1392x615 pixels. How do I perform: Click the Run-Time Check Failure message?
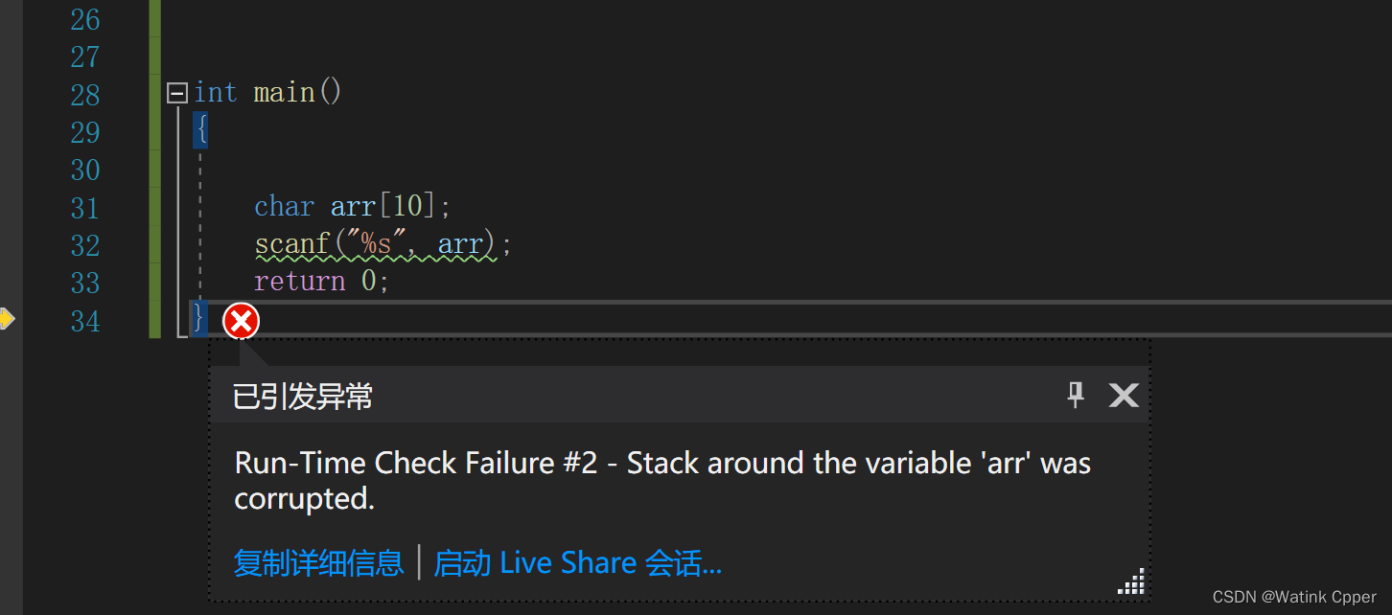tap(662, 481)
